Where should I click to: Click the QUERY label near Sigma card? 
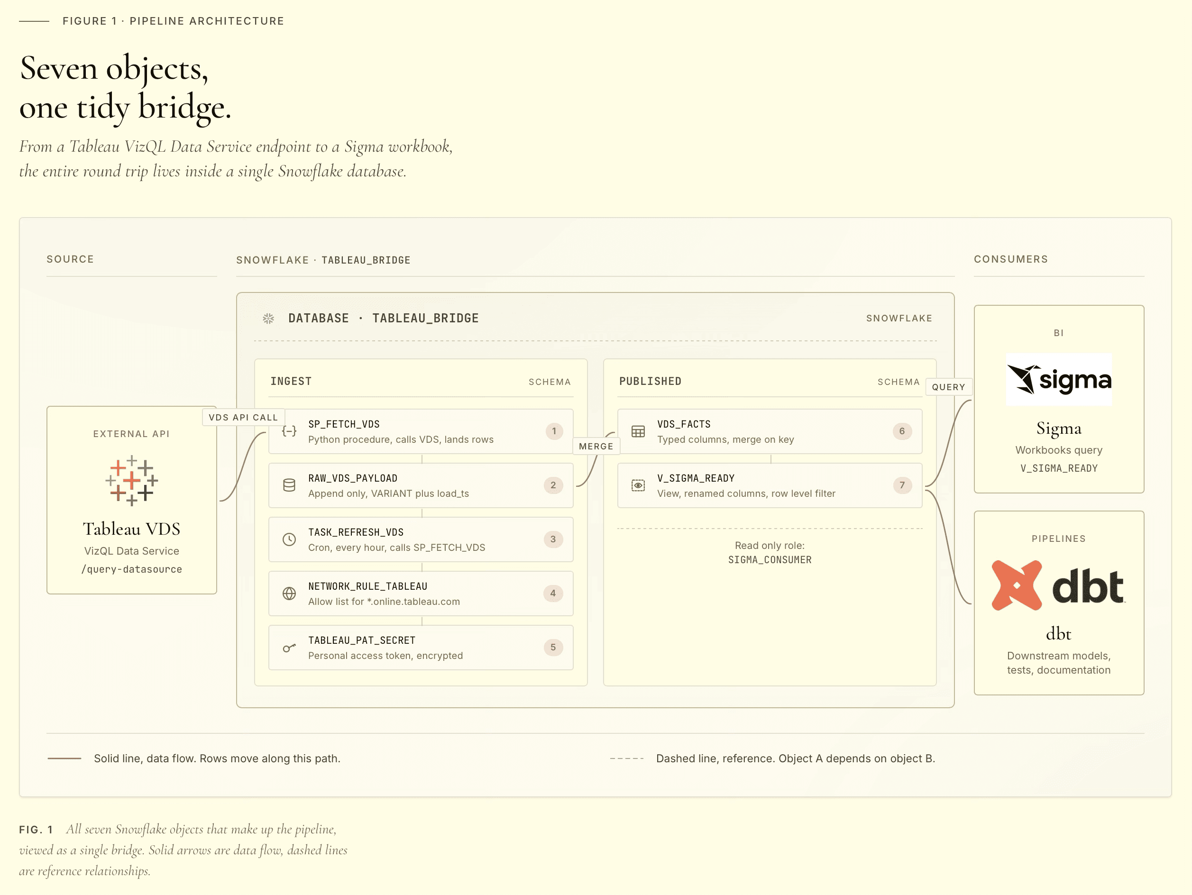(948, 387)
